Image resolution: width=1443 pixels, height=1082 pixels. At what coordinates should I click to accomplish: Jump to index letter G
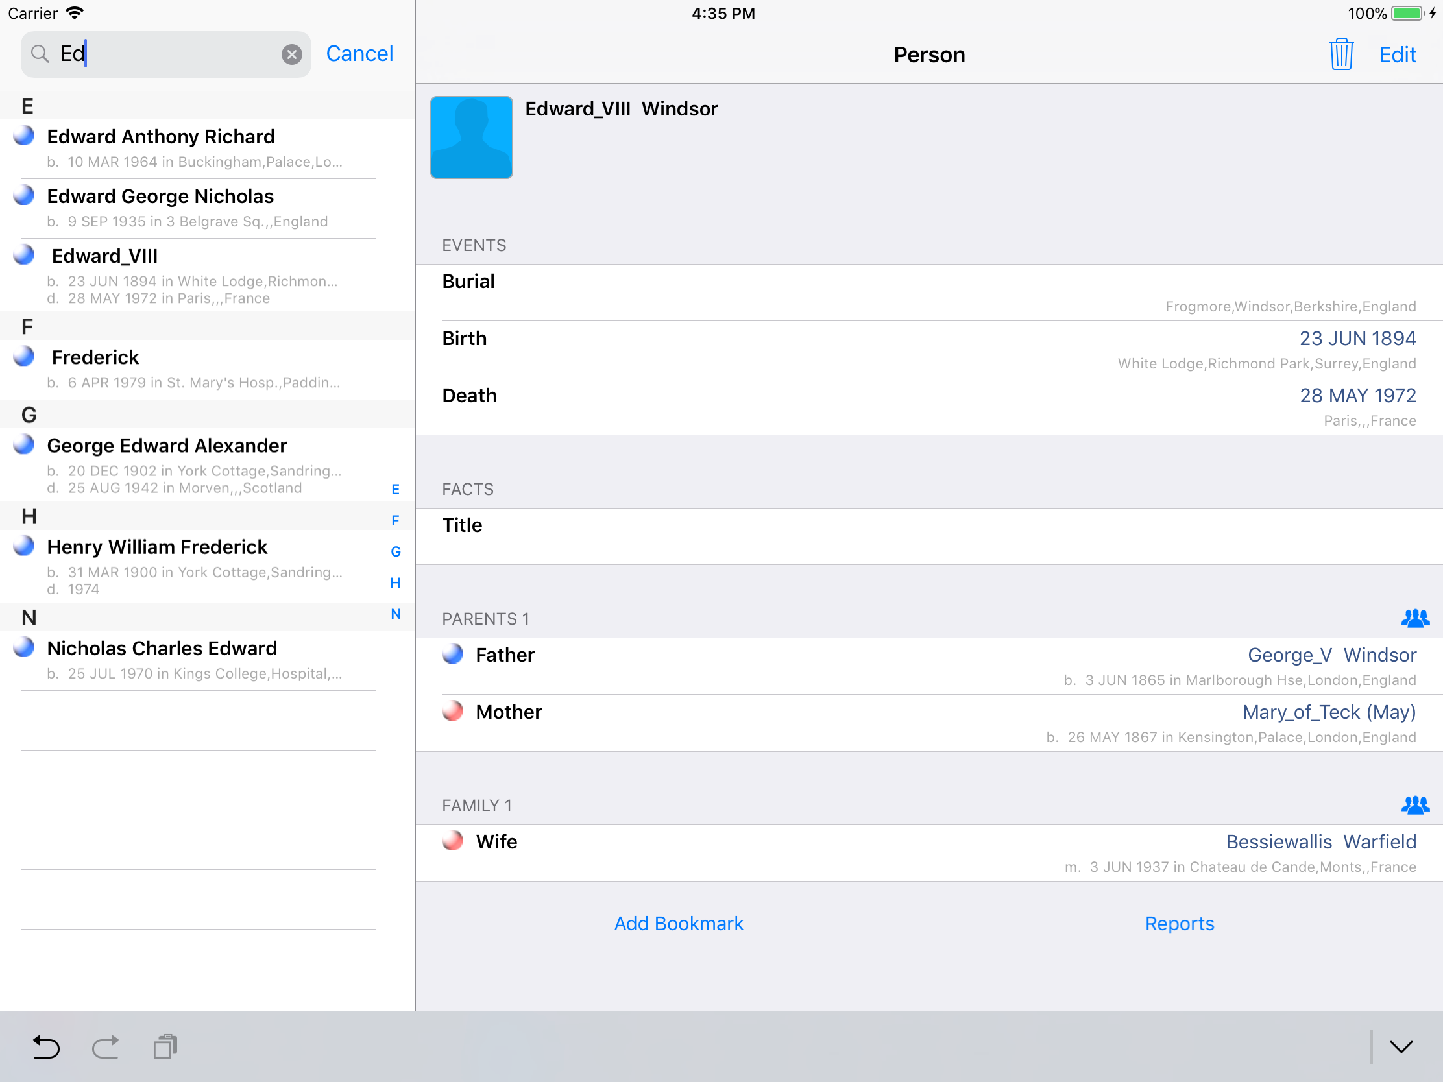tap(395, 552)
